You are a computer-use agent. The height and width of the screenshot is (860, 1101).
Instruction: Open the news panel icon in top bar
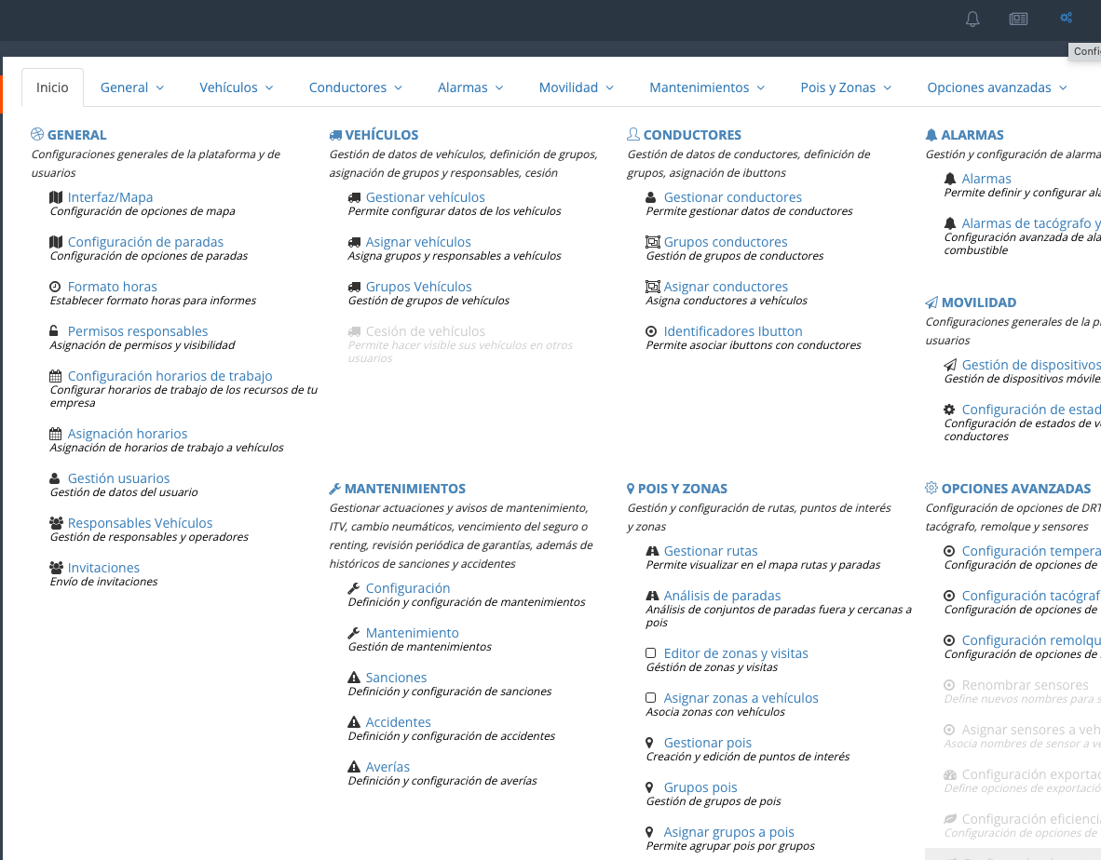(x=1018, y=19)
